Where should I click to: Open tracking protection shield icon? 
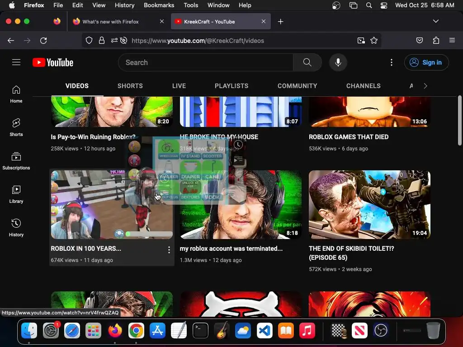tap(89, 40)
